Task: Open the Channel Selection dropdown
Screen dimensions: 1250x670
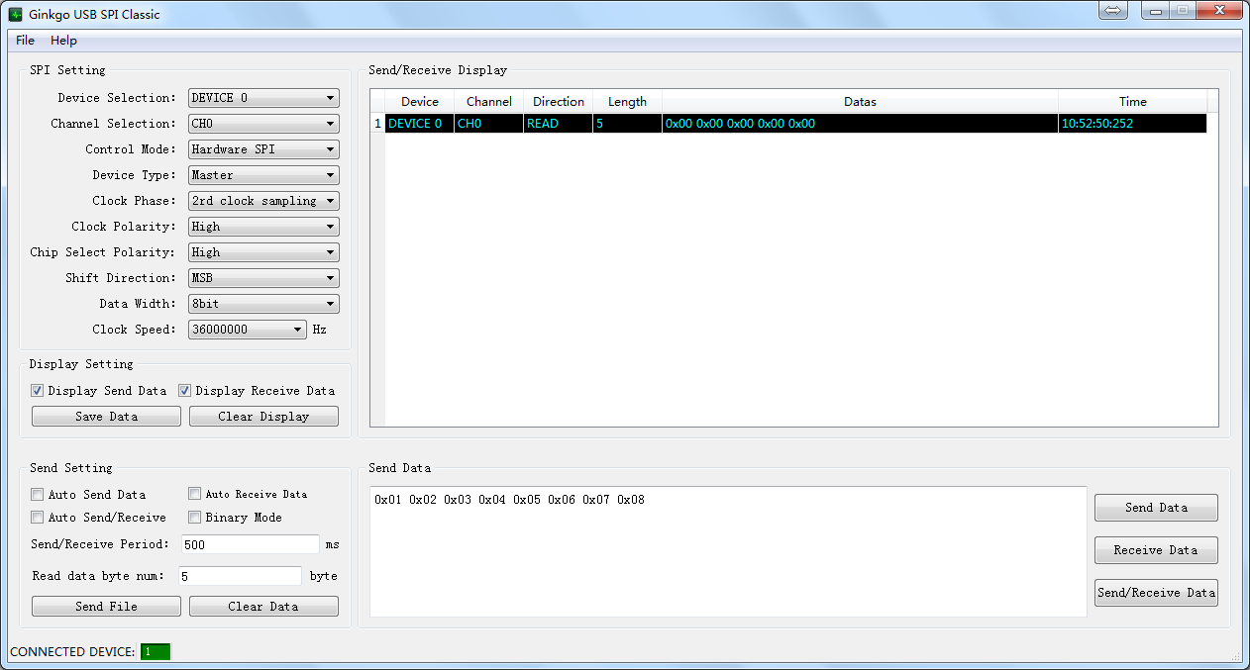Action: [263, 124]
